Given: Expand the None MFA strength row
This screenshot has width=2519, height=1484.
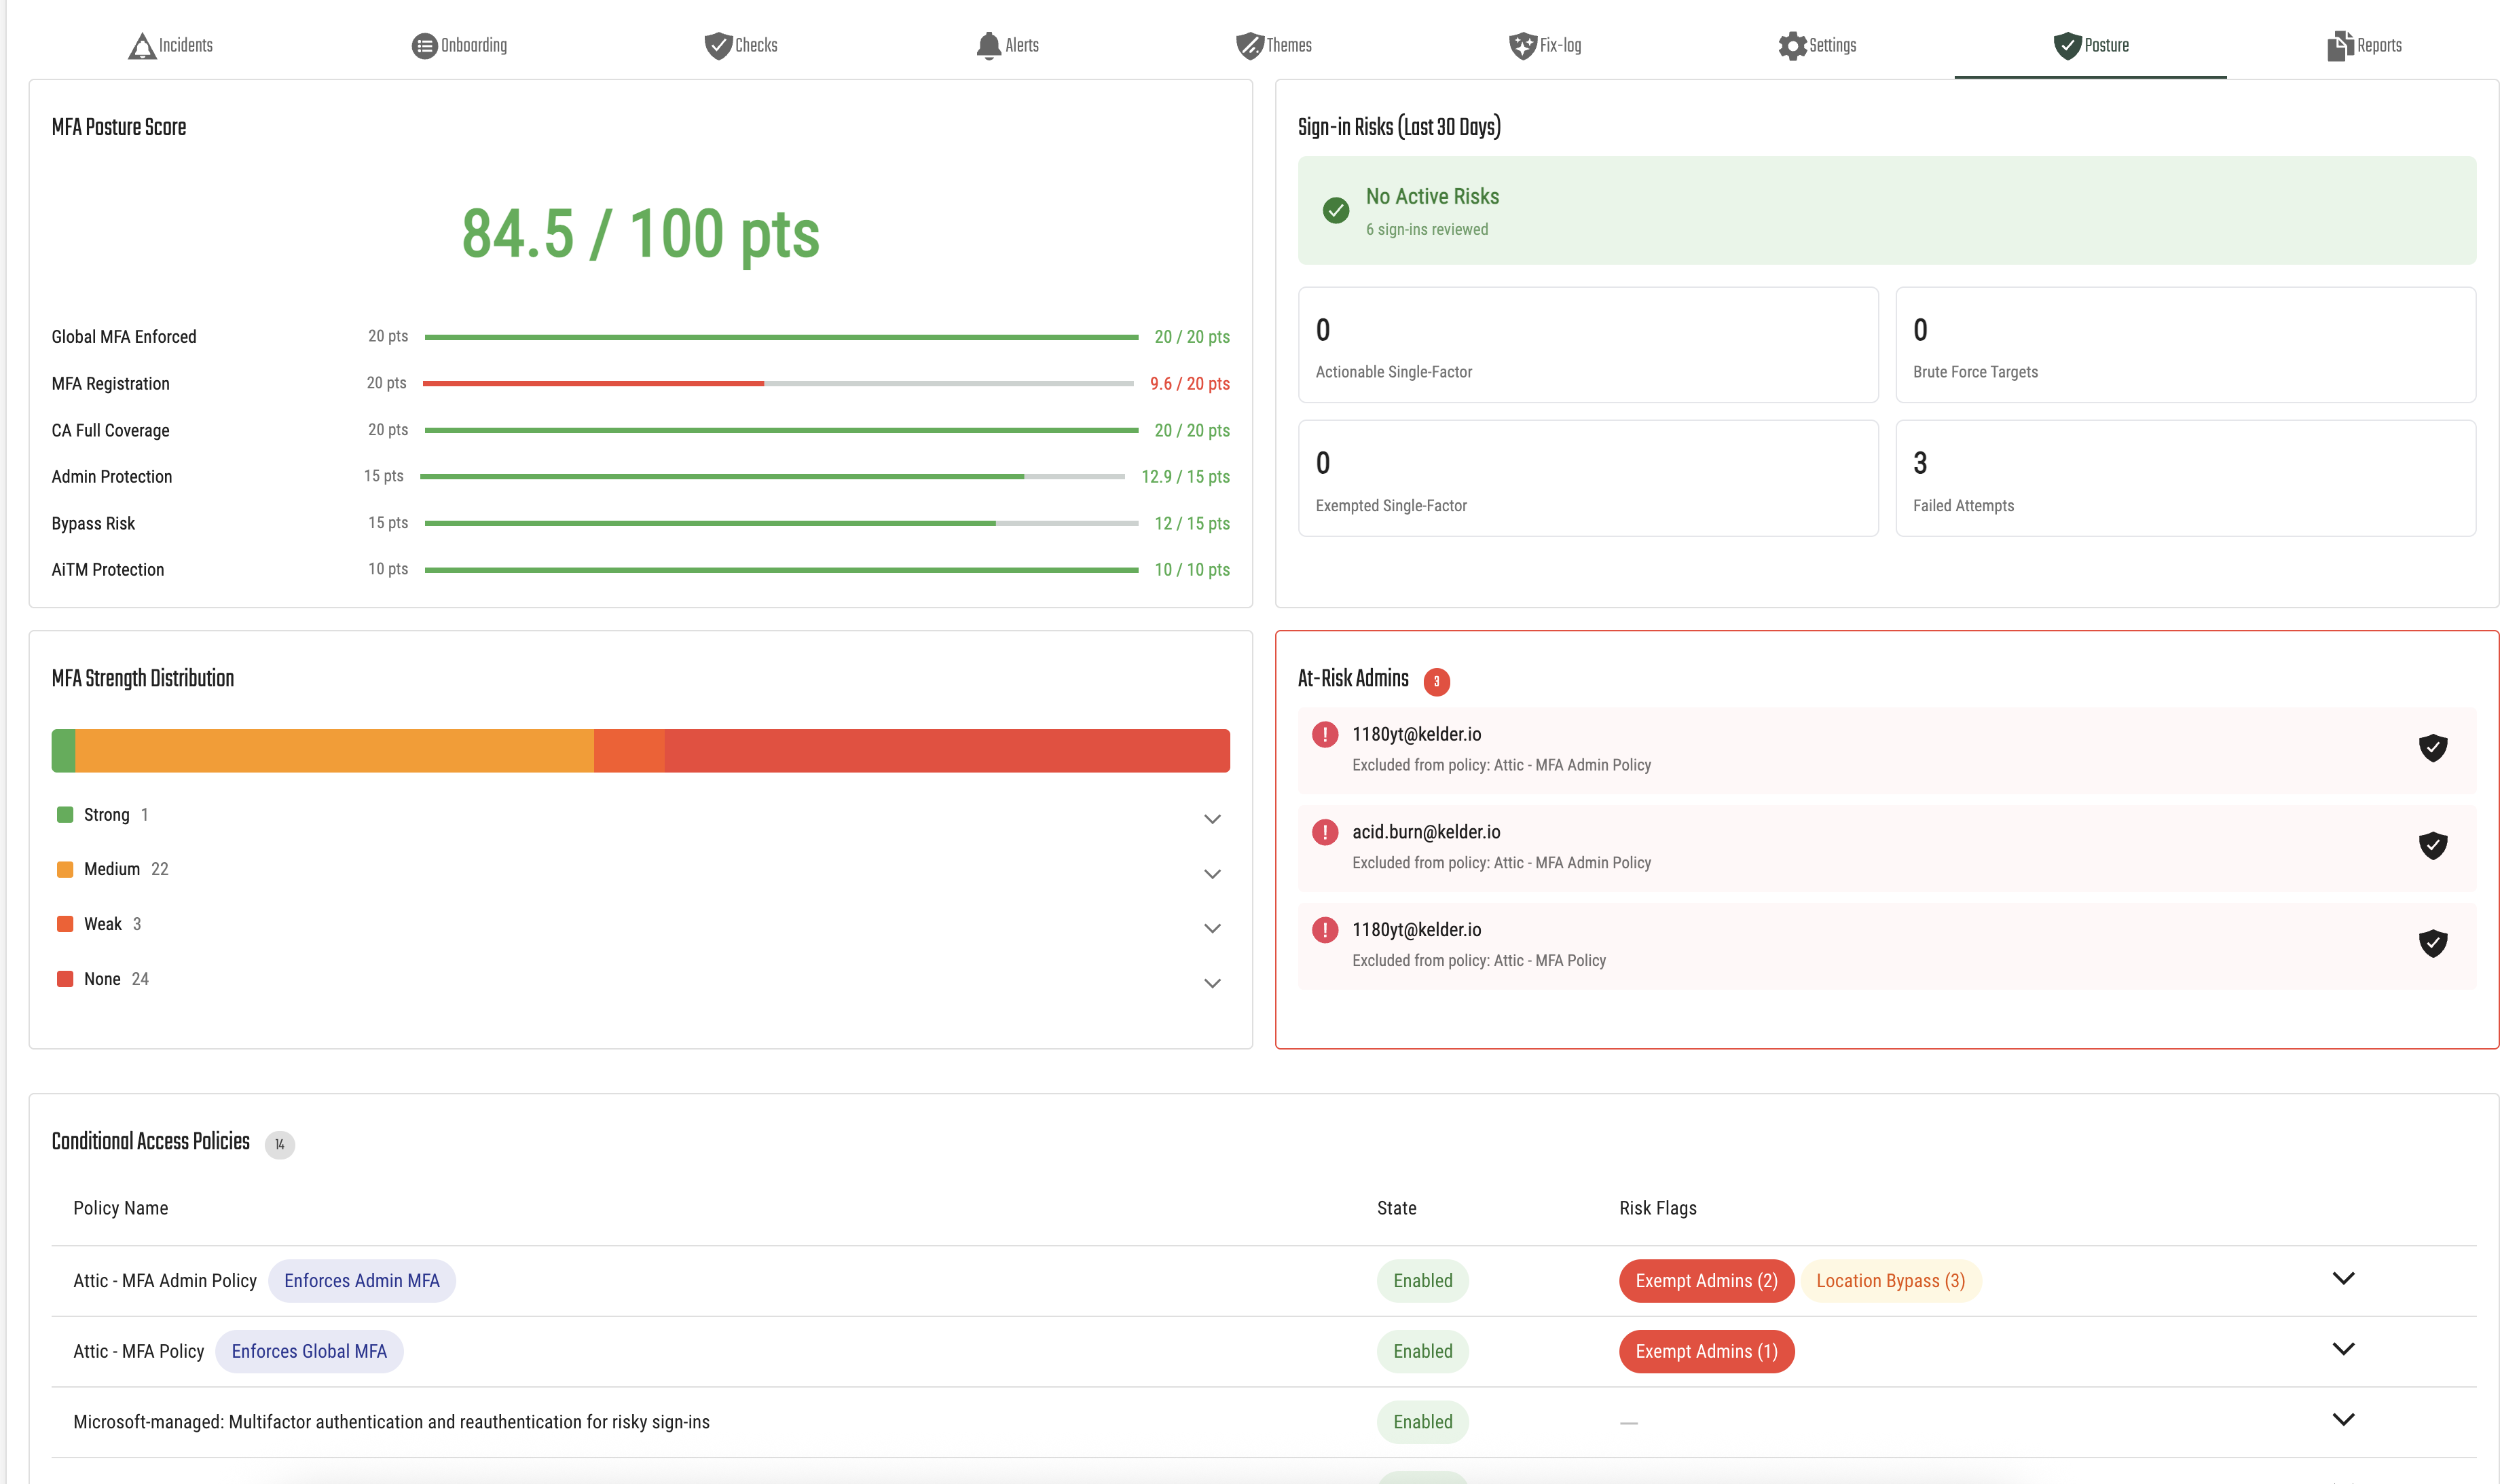Looking at the screenshot, I should 1211,983.
